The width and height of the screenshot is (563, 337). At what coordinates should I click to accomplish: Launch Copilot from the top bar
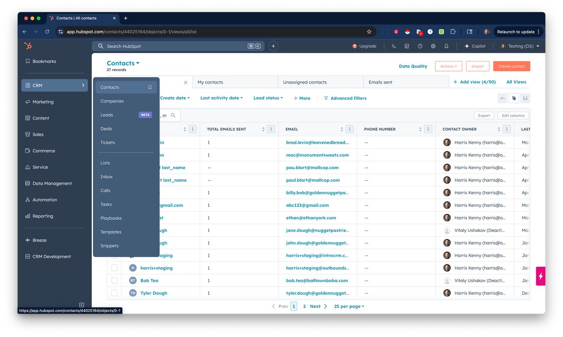pos(475,45)
